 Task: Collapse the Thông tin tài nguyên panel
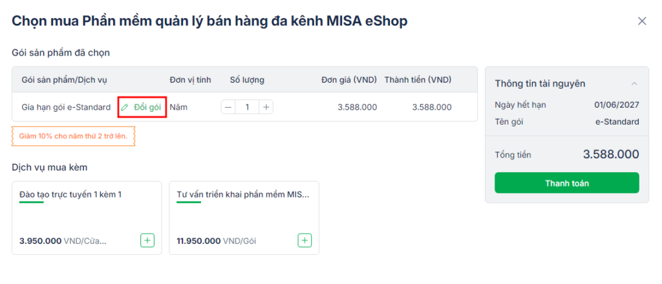(x=634, y=83)
